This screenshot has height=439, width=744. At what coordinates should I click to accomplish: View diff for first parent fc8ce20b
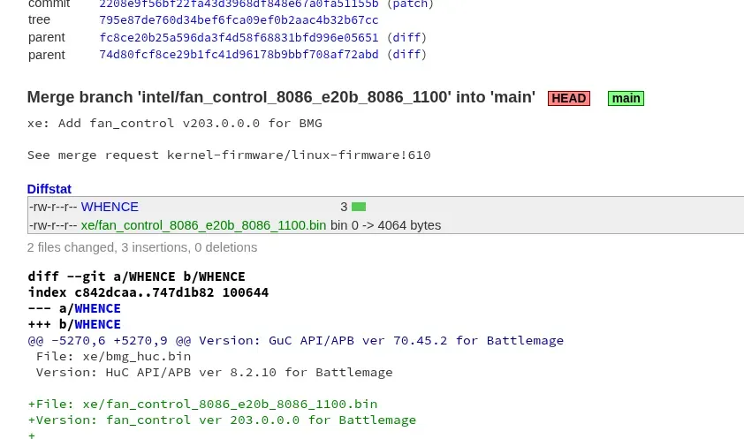[x=406, y=37]
